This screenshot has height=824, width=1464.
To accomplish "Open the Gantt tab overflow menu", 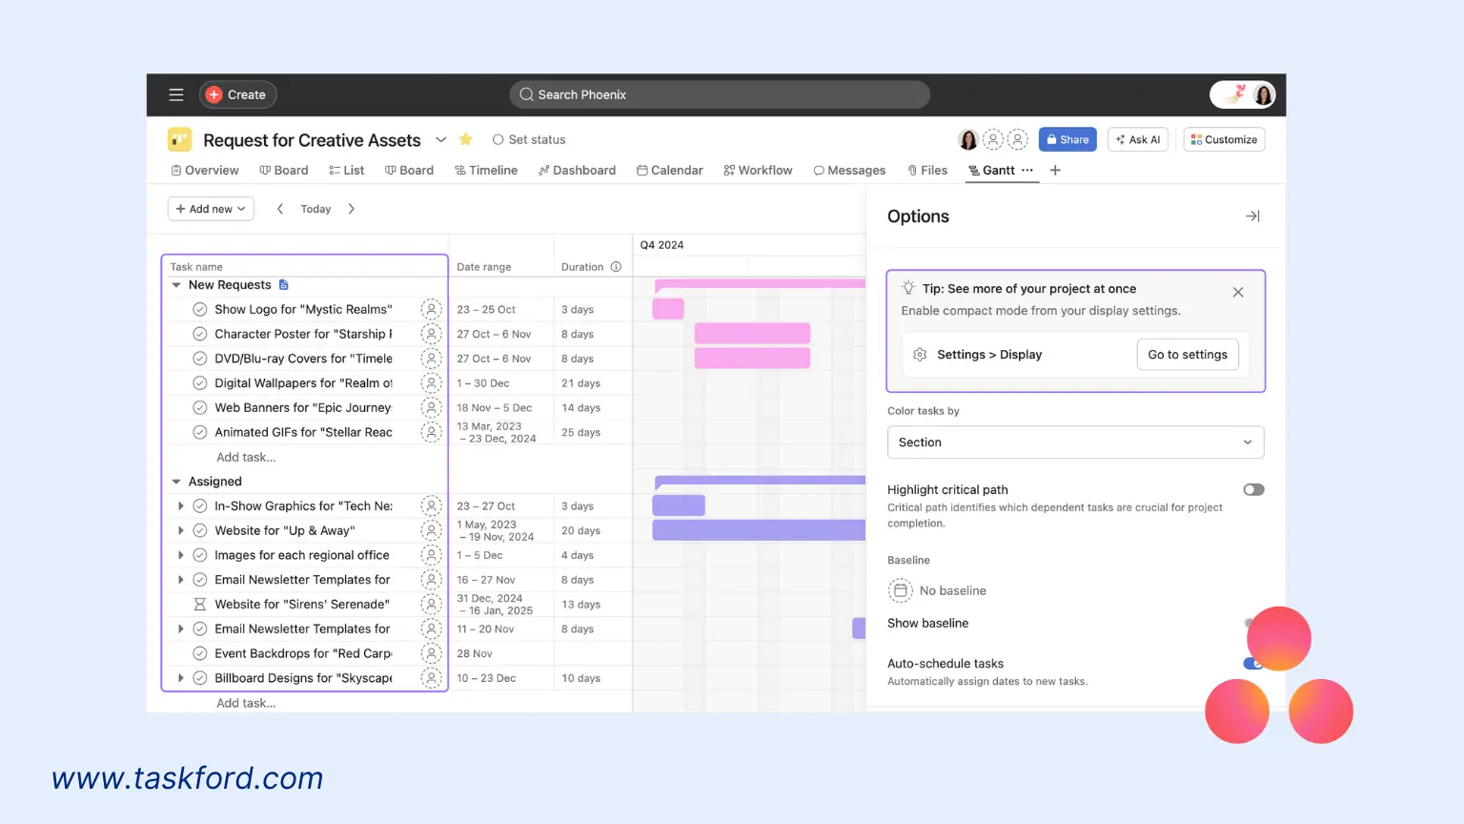I will tap(1029, 170).
